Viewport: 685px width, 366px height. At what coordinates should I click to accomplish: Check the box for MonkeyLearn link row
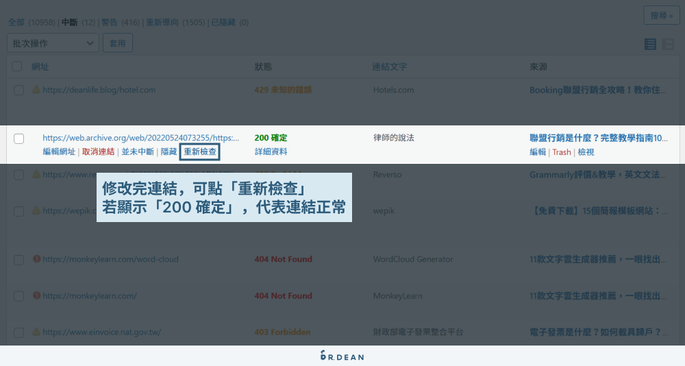18,296
